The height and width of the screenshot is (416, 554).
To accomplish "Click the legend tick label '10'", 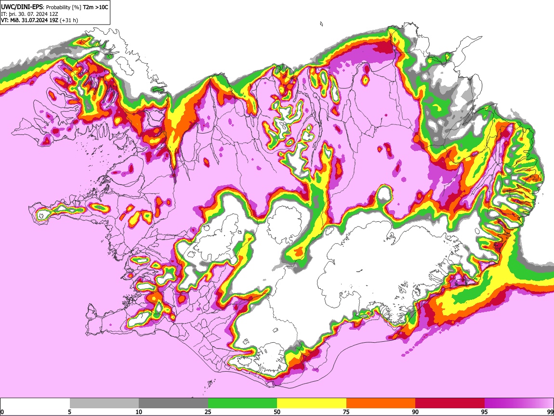I will point(139,412).
